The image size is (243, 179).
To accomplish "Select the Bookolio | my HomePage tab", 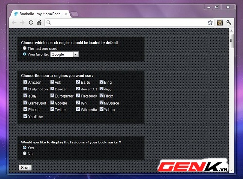I will (40, 14).
